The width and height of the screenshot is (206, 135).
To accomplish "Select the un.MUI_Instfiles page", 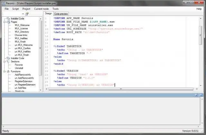I will pos(23,51).
